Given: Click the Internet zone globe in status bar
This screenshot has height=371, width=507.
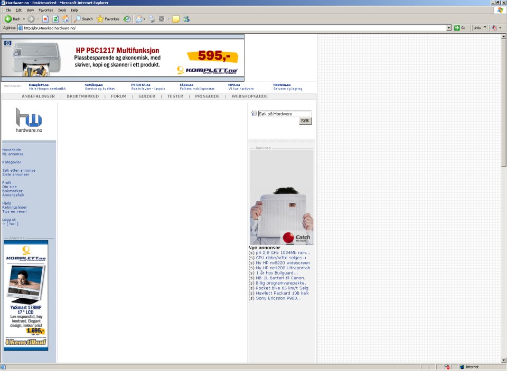Looking at the screenshot, I should [462, 367].
